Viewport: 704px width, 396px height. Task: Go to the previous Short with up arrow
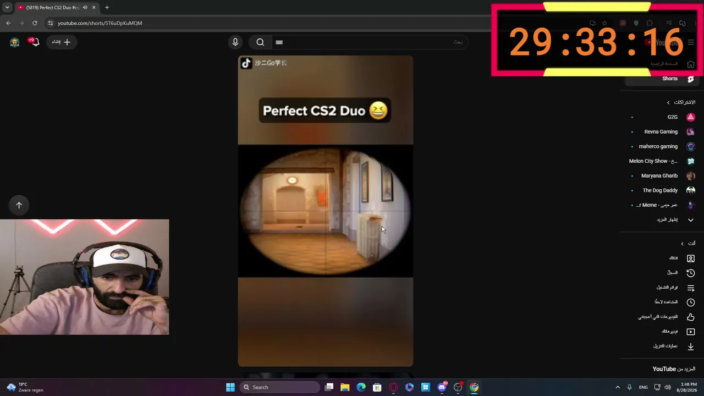coord(19,205)
